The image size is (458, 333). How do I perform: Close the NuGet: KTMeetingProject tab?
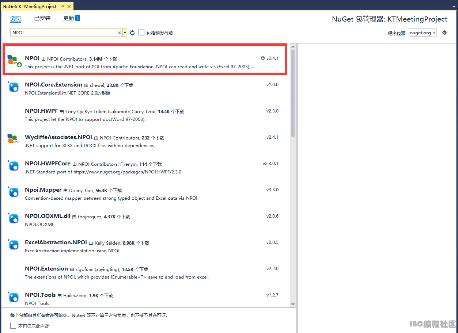click(69, 7)
